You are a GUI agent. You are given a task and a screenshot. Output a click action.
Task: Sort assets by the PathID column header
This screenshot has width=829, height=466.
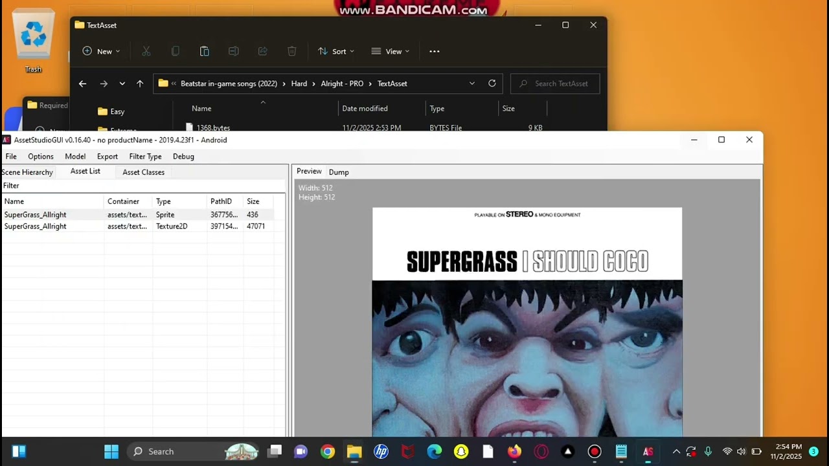coord(225,201)
